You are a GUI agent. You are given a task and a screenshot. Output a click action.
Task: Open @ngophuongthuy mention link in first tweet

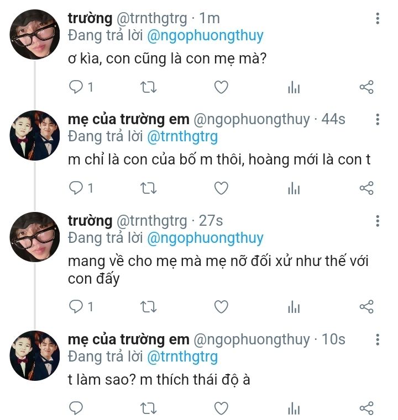point(206,36)
